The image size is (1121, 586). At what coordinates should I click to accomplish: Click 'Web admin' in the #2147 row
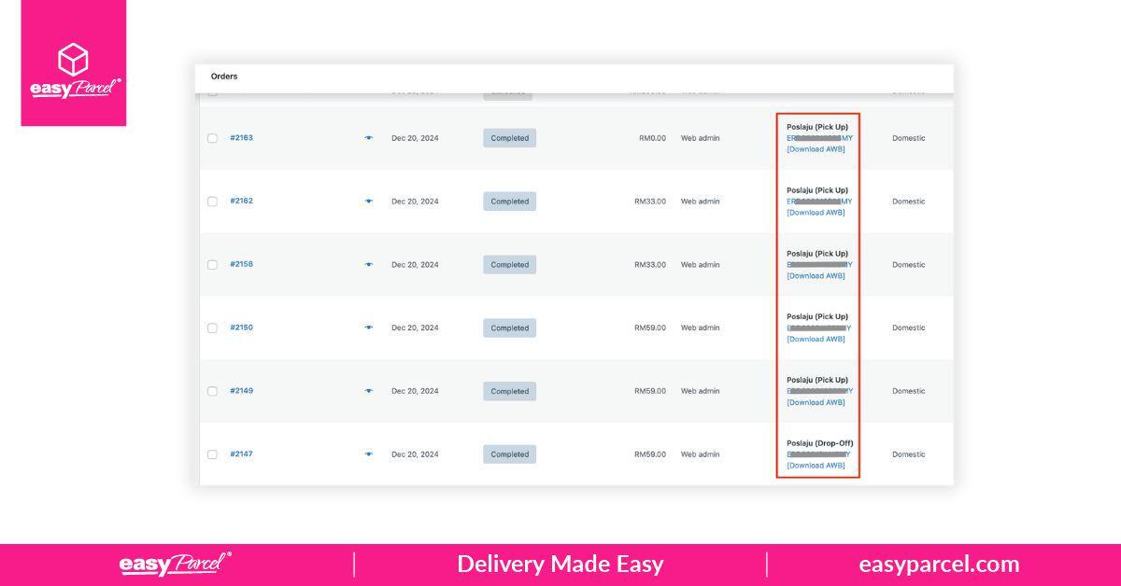coord(701,454)
